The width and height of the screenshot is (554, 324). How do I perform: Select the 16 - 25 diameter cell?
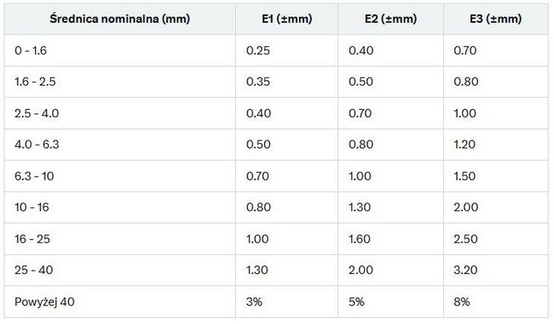120,239
